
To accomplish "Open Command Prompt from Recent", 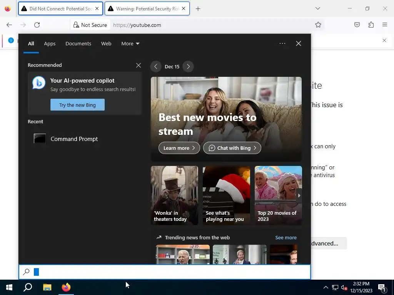I will (84, 139).
